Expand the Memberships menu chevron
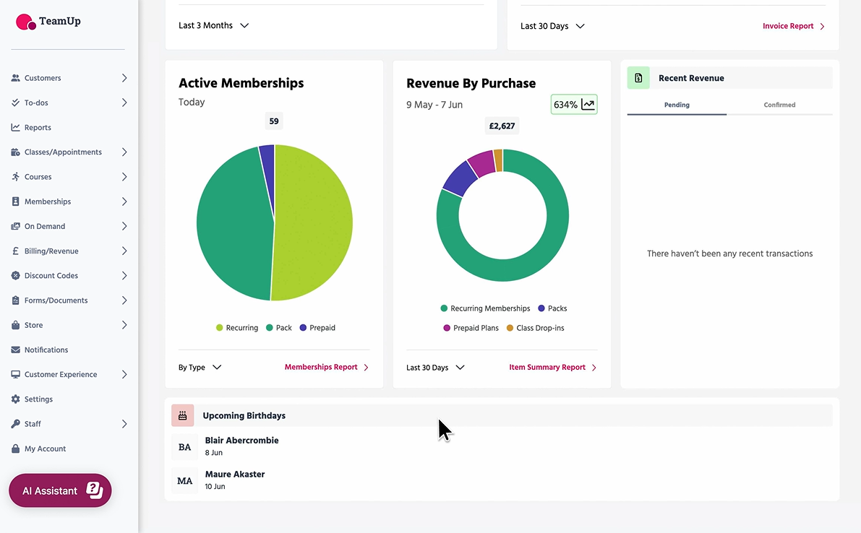The width and height of the screenshot is (861, 533). (124, 201)
